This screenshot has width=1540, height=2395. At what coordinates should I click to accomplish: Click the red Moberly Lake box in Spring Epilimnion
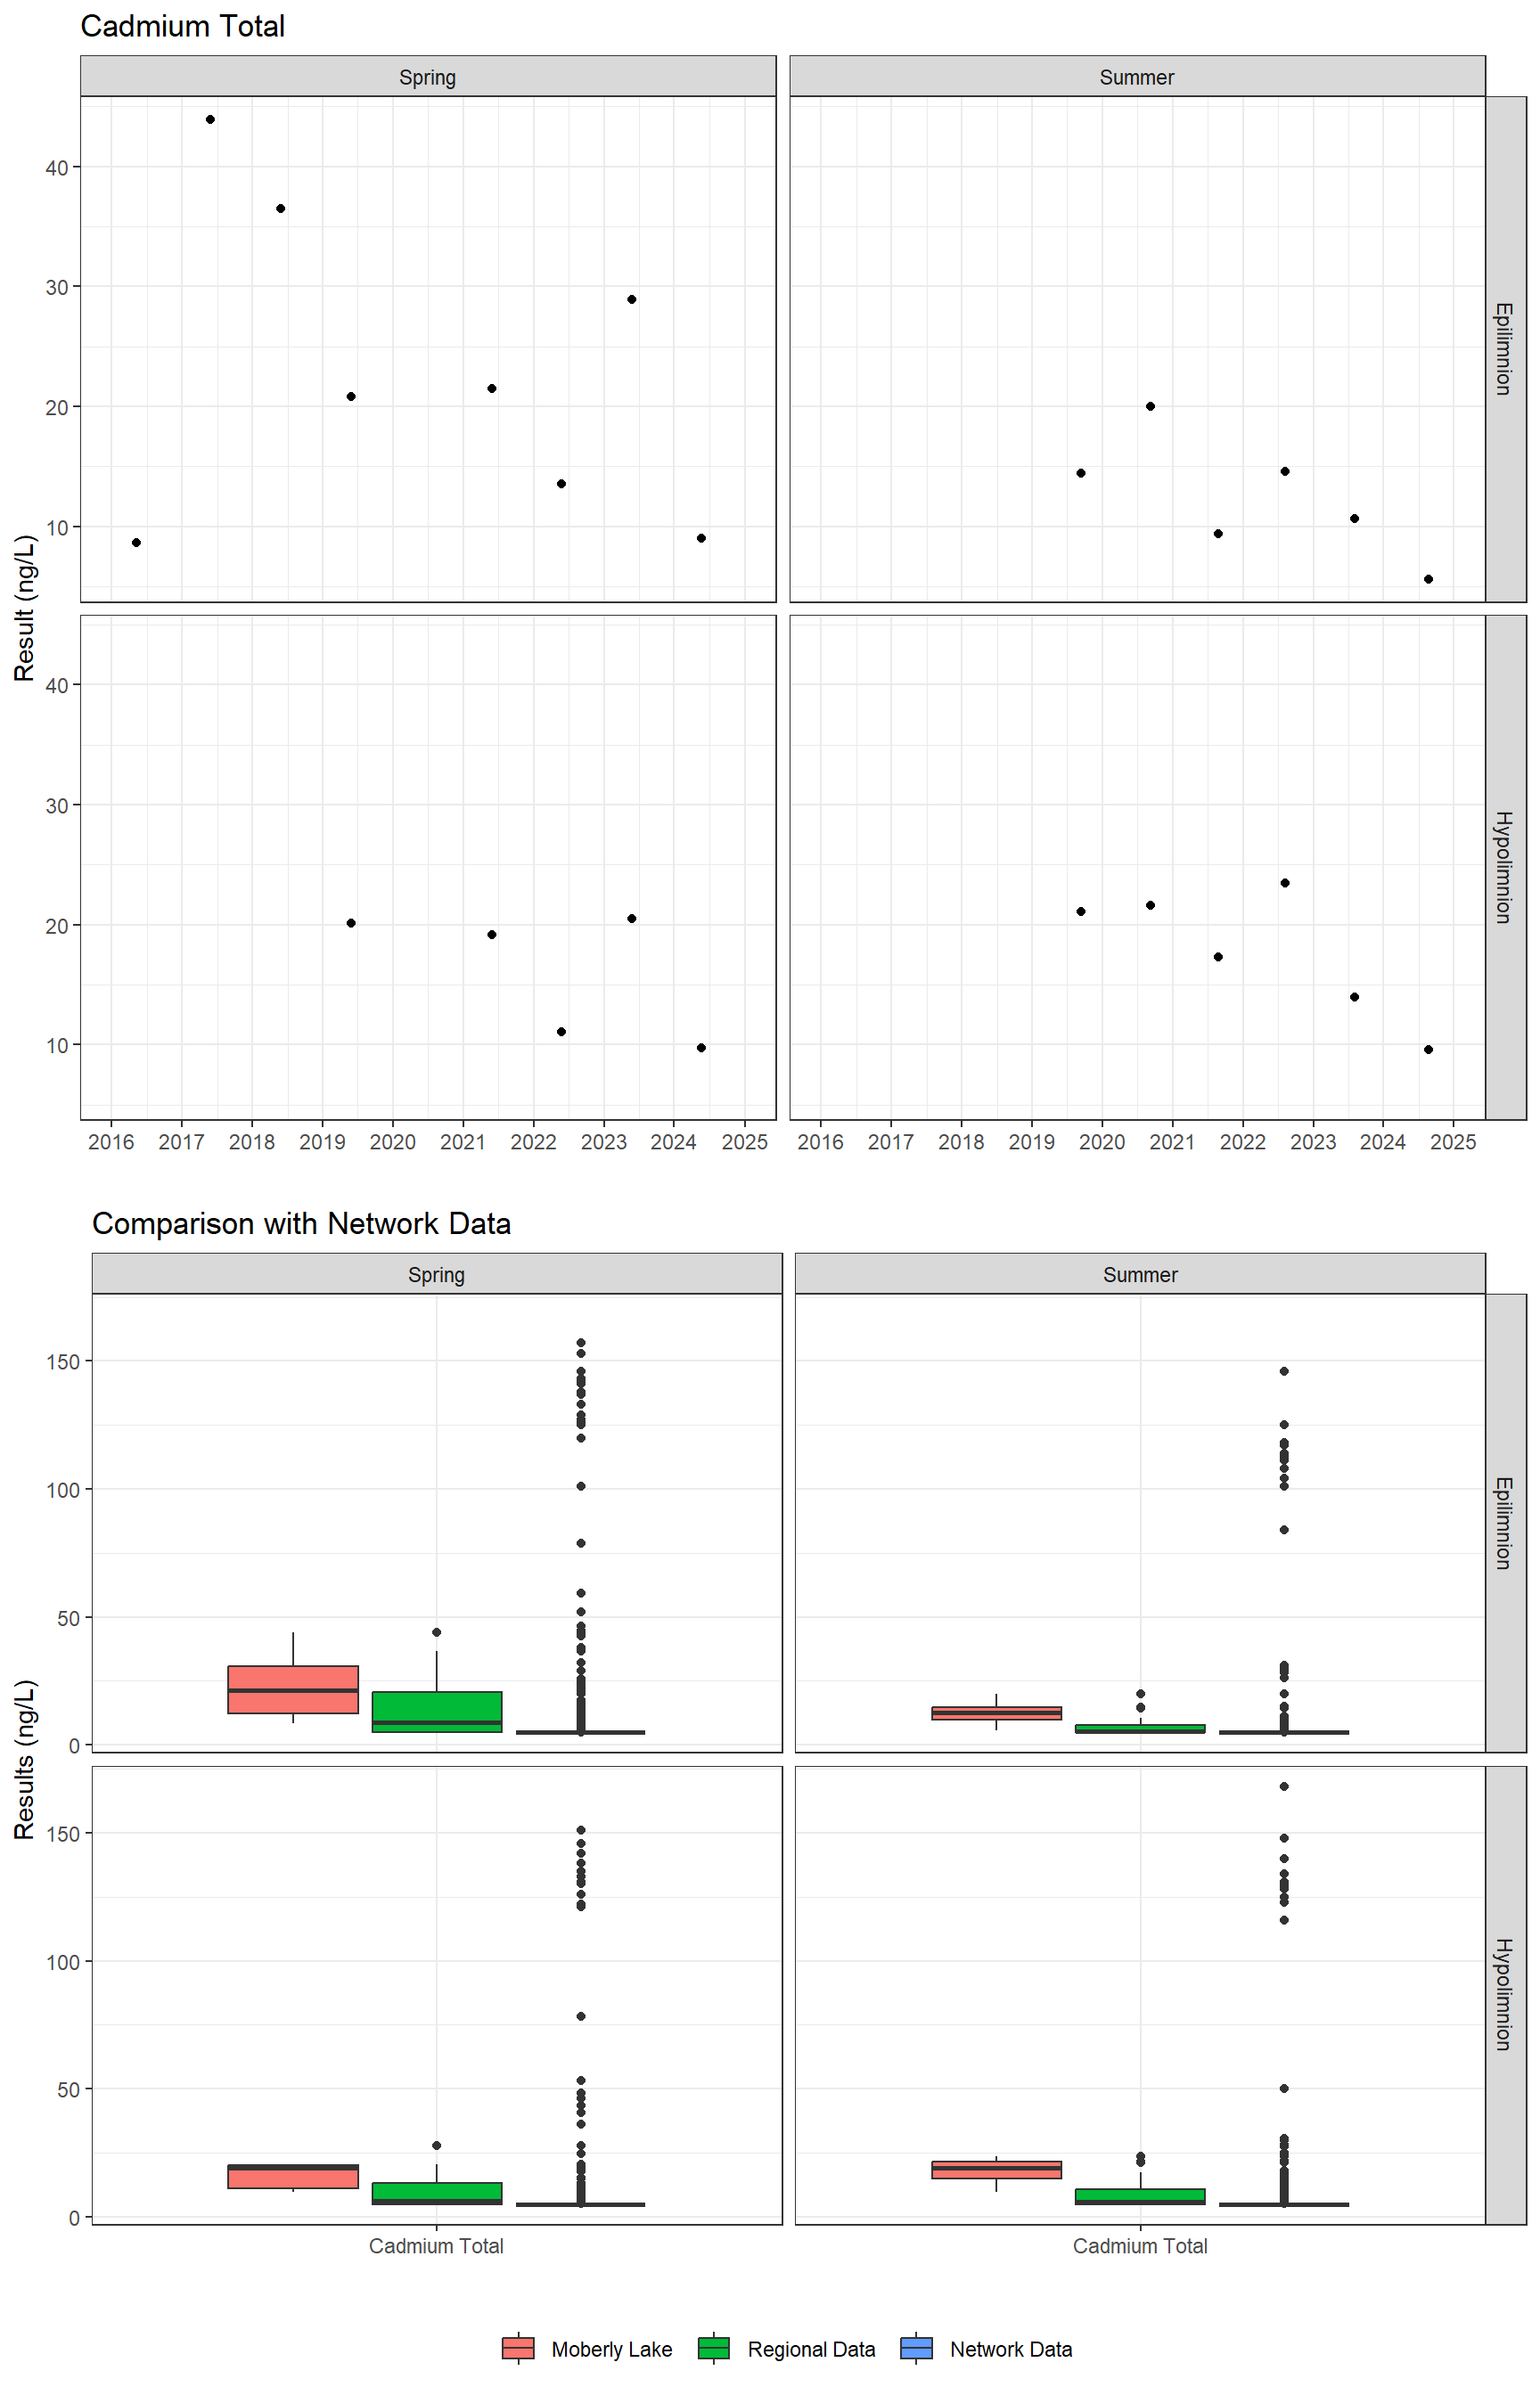pyautogui.click(x=293, y=1689)
